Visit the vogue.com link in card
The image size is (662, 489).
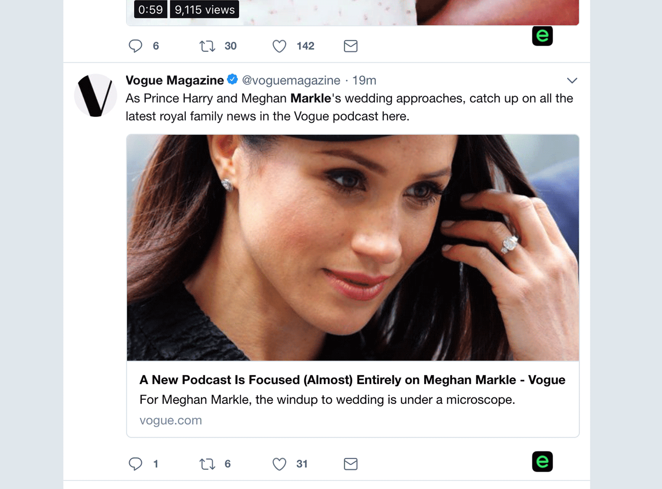[x=170, y=420]
